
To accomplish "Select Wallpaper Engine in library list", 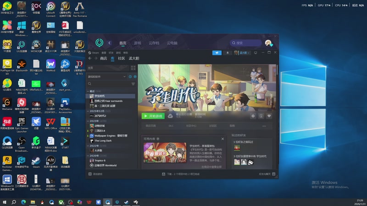I will [111, 136].
